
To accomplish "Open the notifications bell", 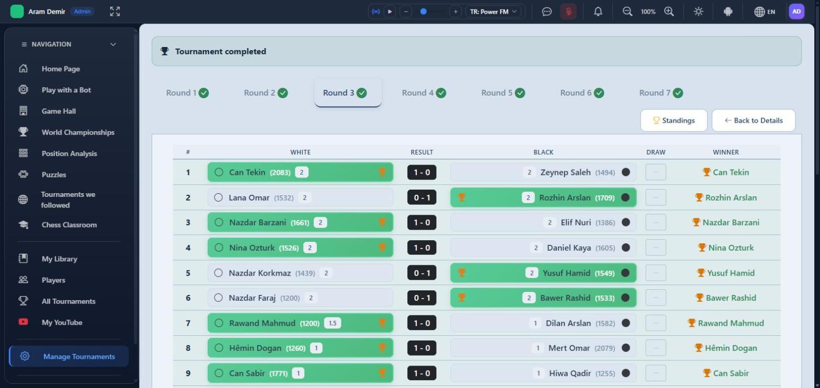I will pos(598,11).
